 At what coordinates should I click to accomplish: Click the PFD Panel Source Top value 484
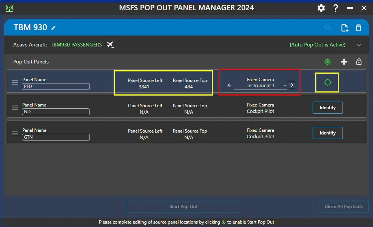pyautogui.click(x=189, y=86)
